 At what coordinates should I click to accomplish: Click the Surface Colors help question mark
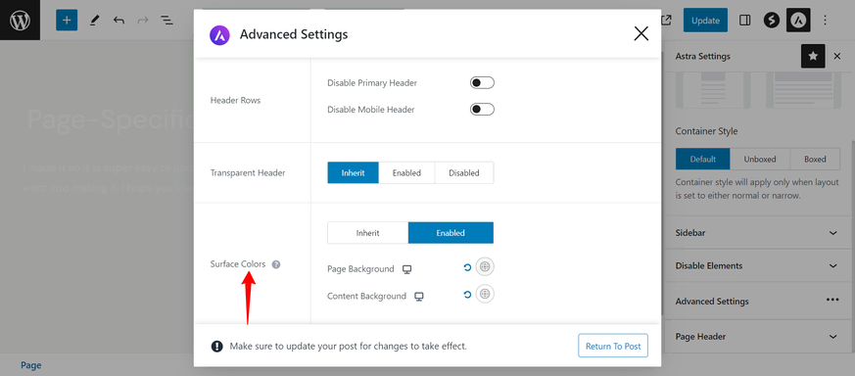[x=276, y=264]
